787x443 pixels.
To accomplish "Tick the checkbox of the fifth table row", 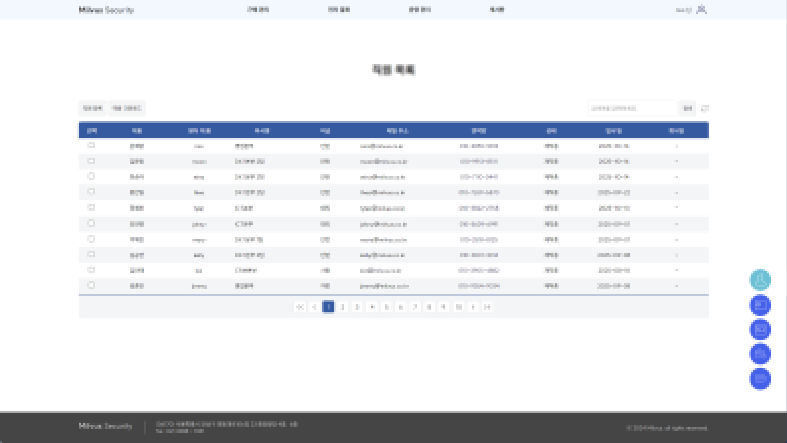I will click(91, 207).
